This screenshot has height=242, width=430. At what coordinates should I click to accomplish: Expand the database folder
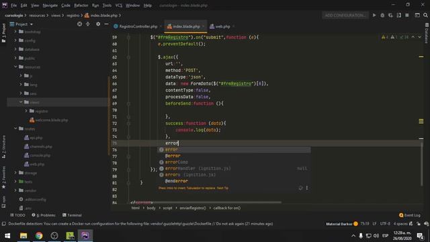click(x=15, y=49)
